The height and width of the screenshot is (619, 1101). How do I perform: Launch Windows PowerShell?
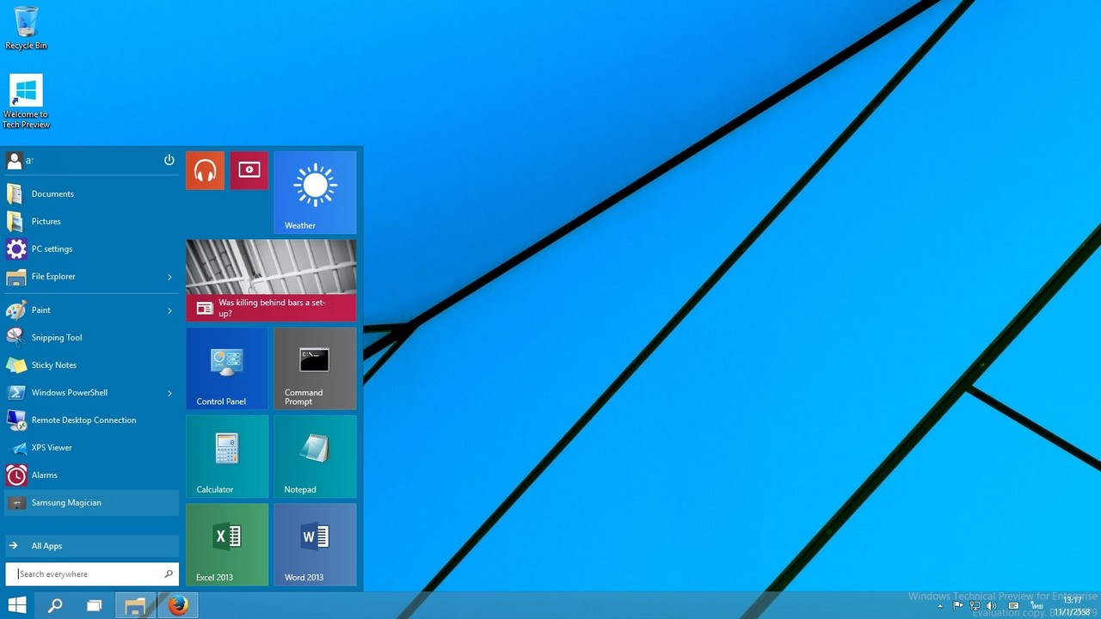82,392
